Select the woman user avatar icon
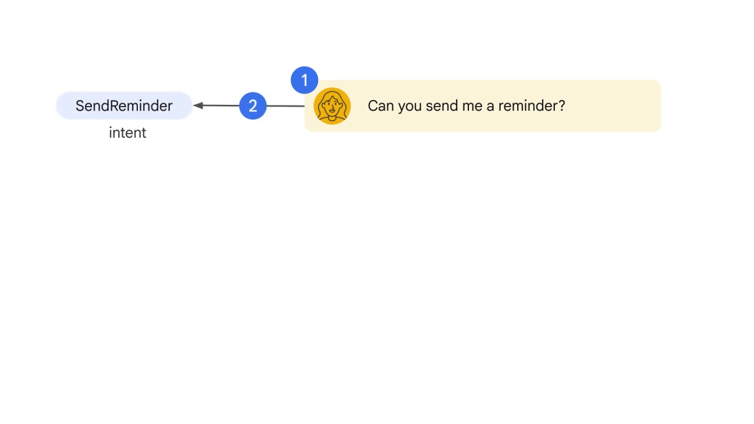This screenshot has width=754, height=424. tap(332, 106)
